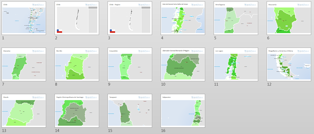
Task: Click the Atacama slide thumbnail
Action: point(24,64)
